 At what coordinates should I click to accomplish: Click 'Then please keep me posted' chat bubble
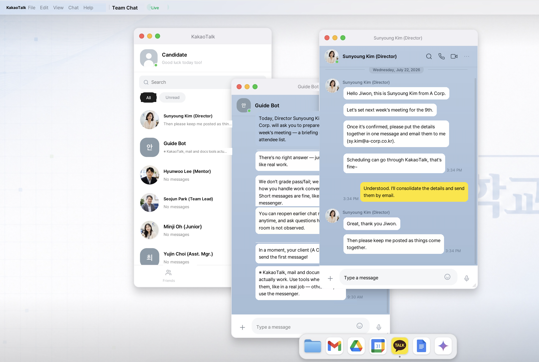click(x=394, y=244)
